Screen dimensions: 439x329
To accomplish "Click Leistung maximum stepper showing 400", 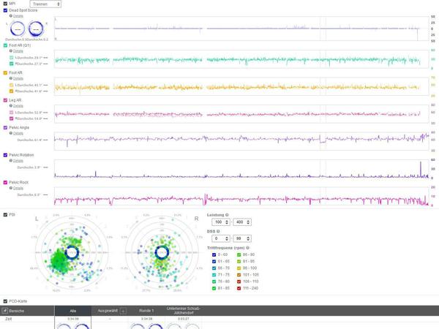I will 242,222.
